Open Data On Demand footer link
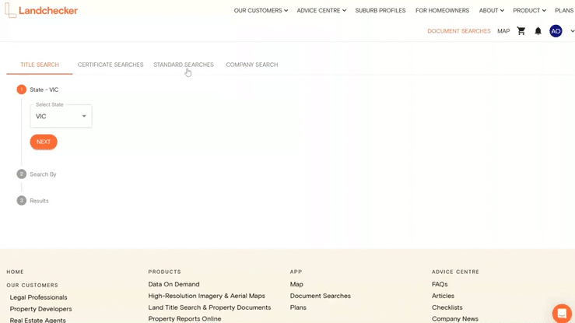The image size is (575, 323). pyautogui.click(x=174, y=284)
